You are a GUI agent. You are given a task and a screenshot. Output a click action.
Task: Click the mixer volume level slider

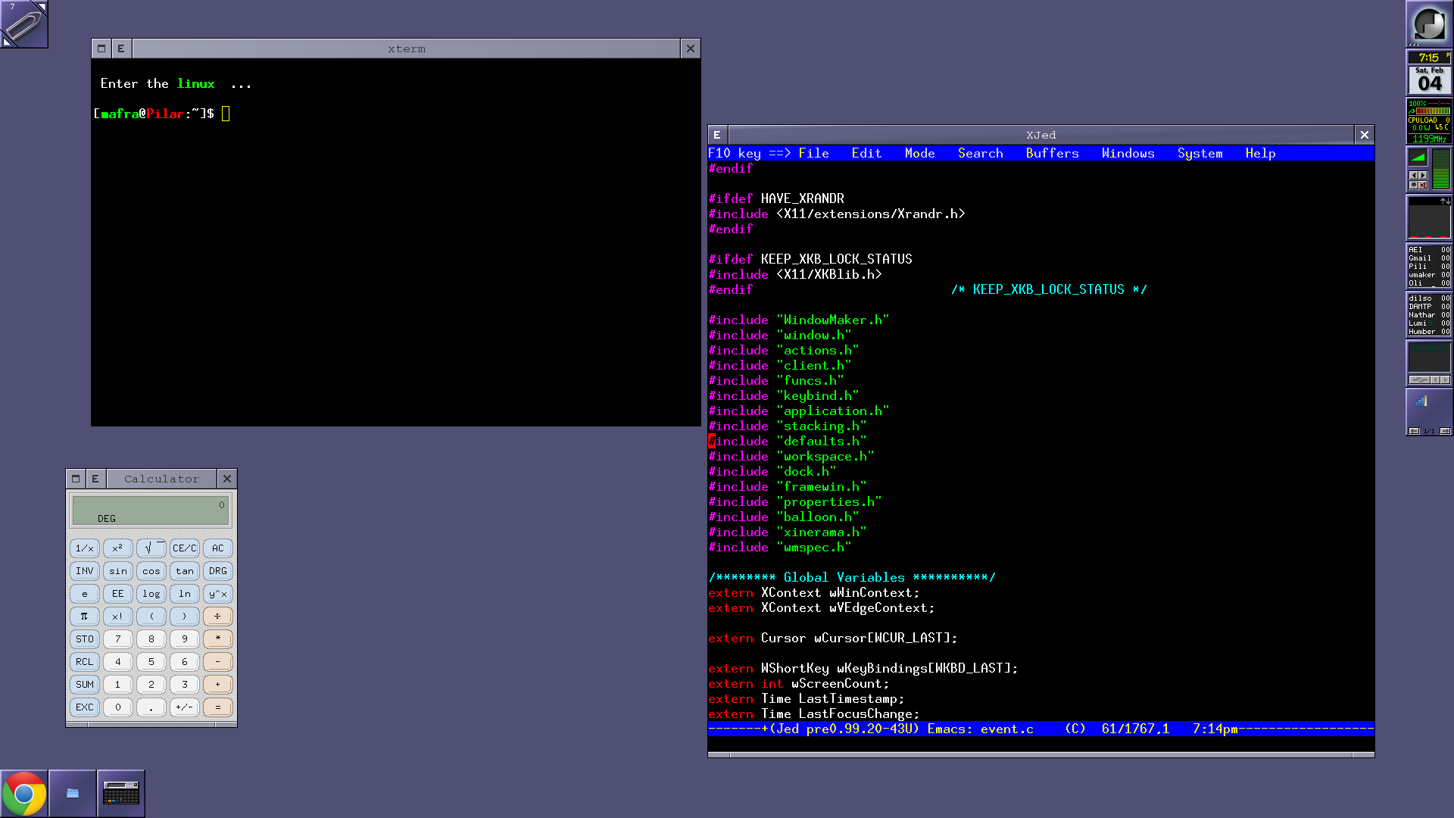click(x=1441, y=169)
